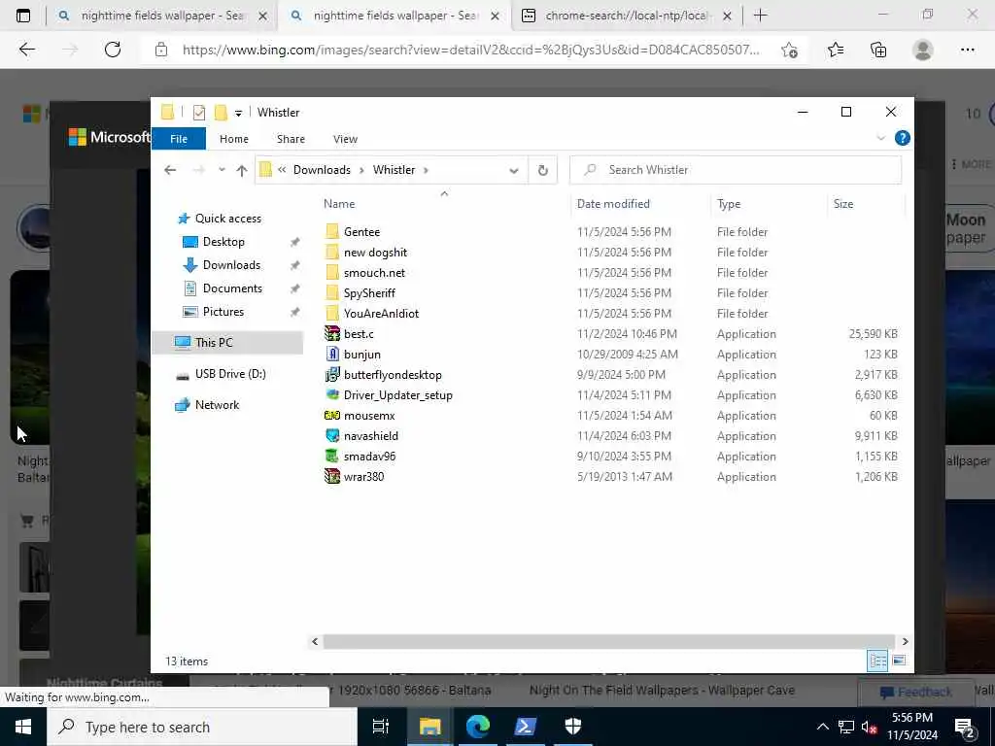Click the Edge address bar URL
Viewport: 995px width, 746px height.
pyautogui.click(x=470, y=50)
